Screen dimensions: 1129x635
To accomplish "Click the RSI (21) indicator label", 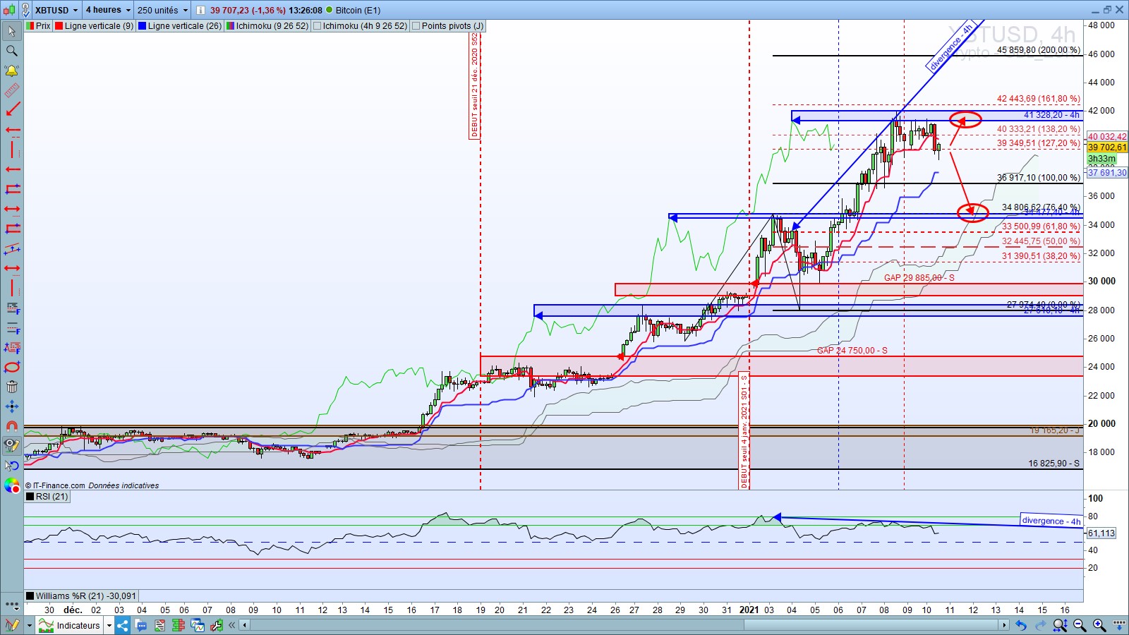I will tap(47, 497).
